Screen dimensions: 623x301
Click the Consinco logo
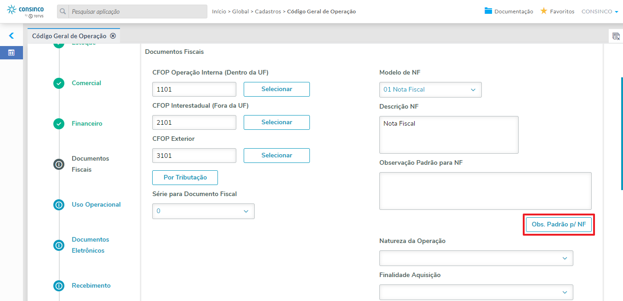coord(26,11)
